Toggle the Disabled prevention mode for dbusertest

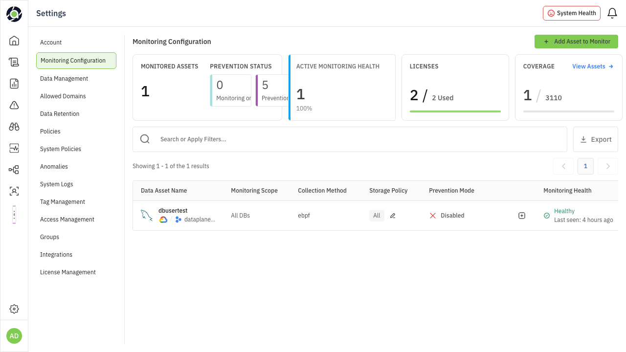[447, 216]
